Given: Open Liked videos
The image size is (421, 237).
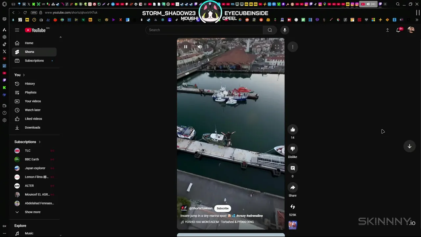Looking at the screenshot, I should tap(34, 119).
